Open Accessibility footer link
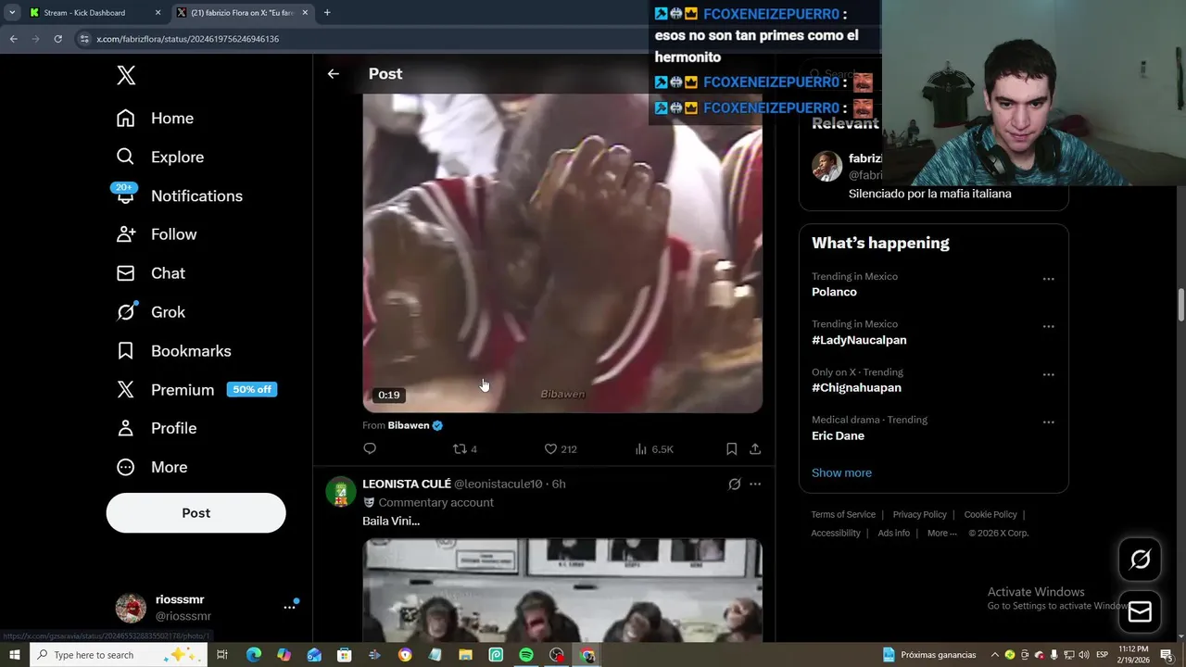The width and height of the screenshot is (1186, 667). pyautogui.click(x=836, y=533)
